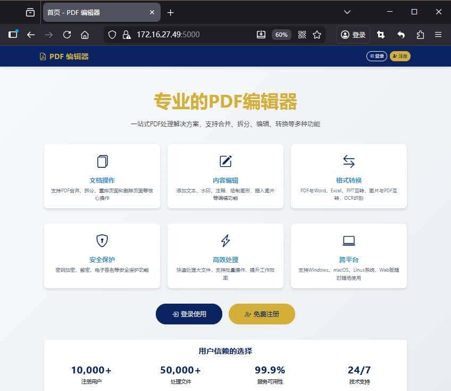This screenshot has height=391, width=451.
Task: Open the 安全保护 shield icon
Action: [102, 240]
